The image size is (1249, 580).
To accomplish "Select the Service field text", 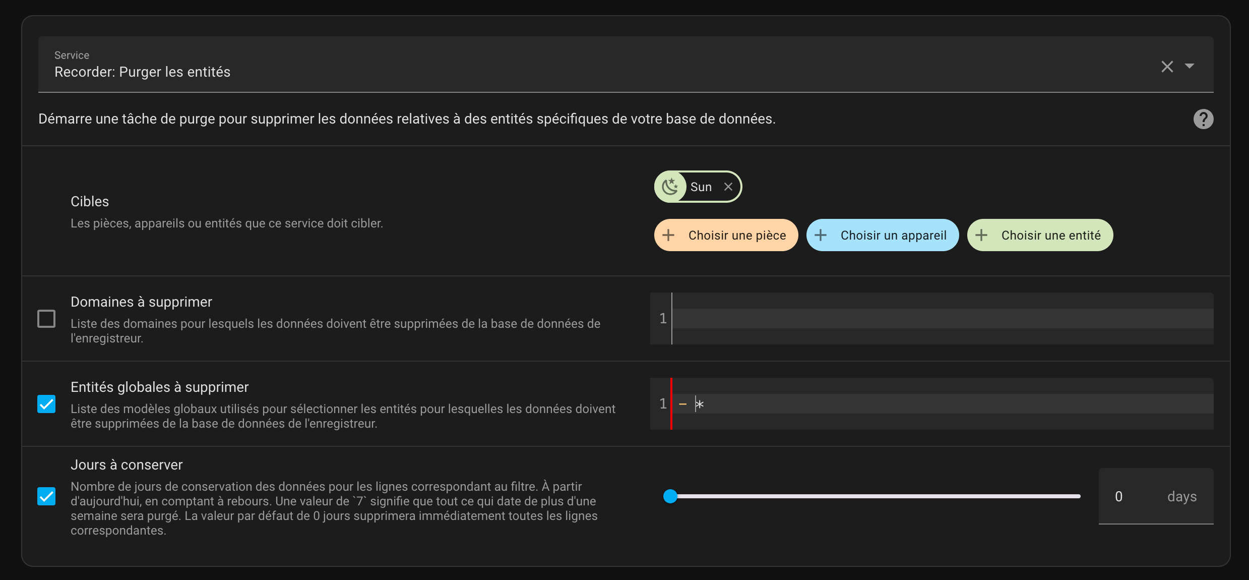I will pyautogui.click(x=142, y=72).
